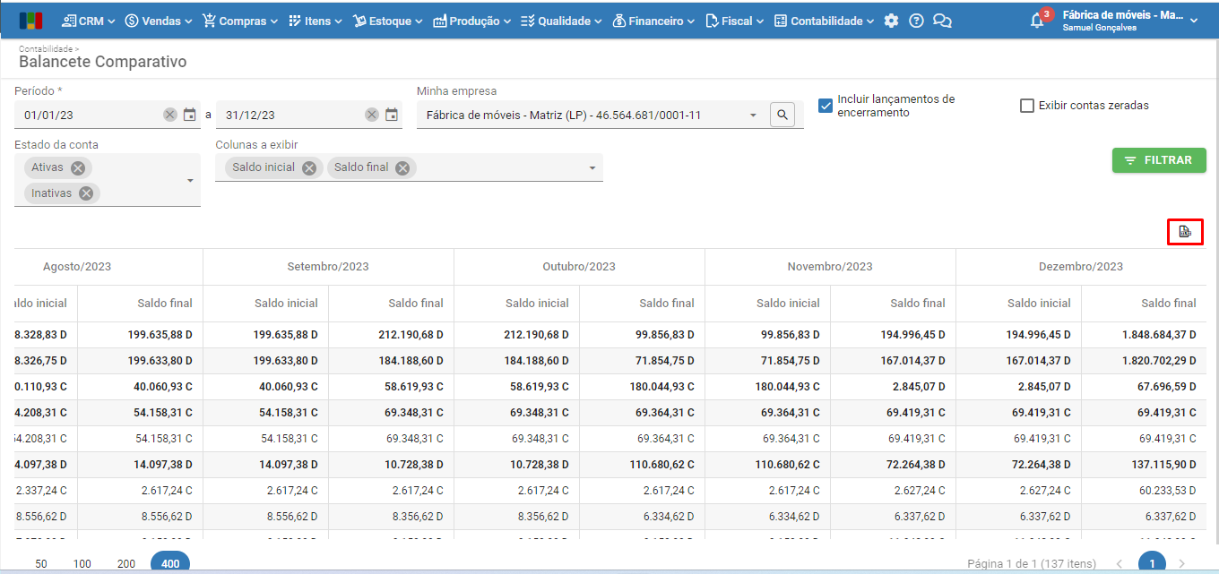This screenshot has height=574, width=1219.
Task: Select 200 items per page
Action: click(x=126, y=563)
